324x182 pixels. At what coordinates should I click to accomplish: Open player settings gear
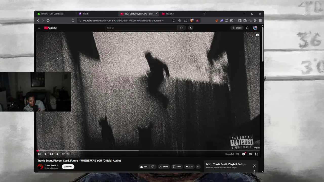(244, 154)
